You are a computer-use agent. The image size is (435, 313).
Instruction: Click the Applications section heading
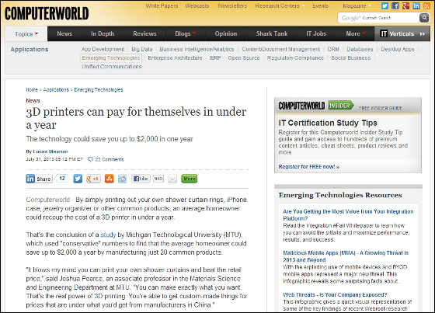point(30,50)
